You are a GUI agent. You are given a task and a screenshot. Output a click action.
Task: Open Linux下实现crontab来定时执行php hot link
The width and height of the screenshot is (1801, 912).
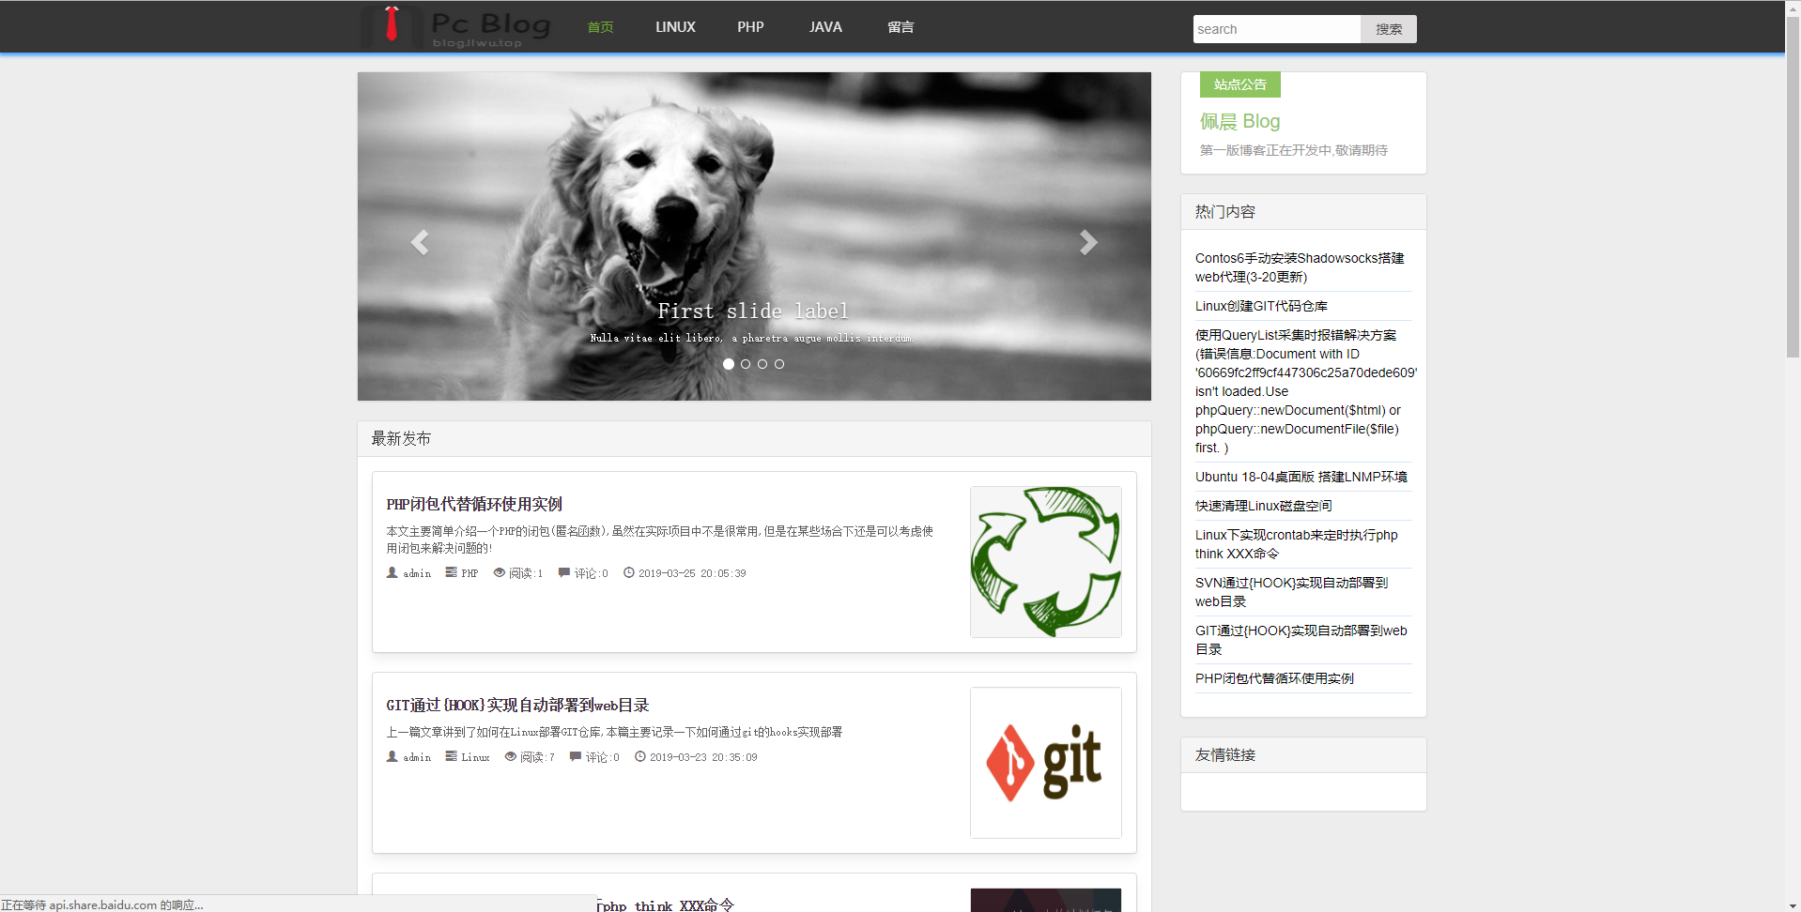(x=1296, y=544)
